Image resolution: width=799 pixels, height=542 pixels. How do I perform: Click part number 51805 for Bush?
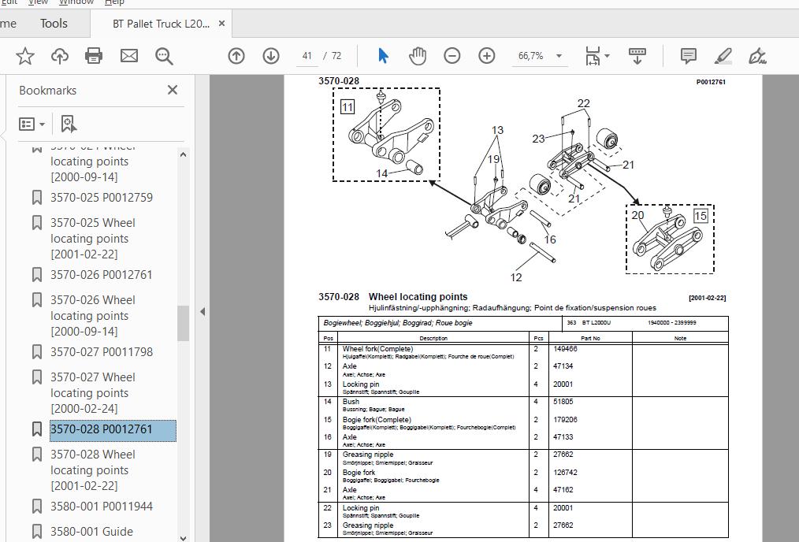click(x=563, y=402)
